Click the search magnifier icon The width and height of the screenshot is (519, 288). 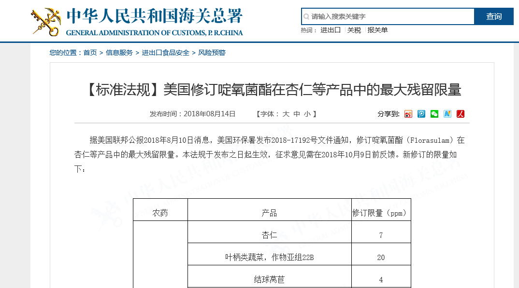pyautogui.click(x=306, y=16)
